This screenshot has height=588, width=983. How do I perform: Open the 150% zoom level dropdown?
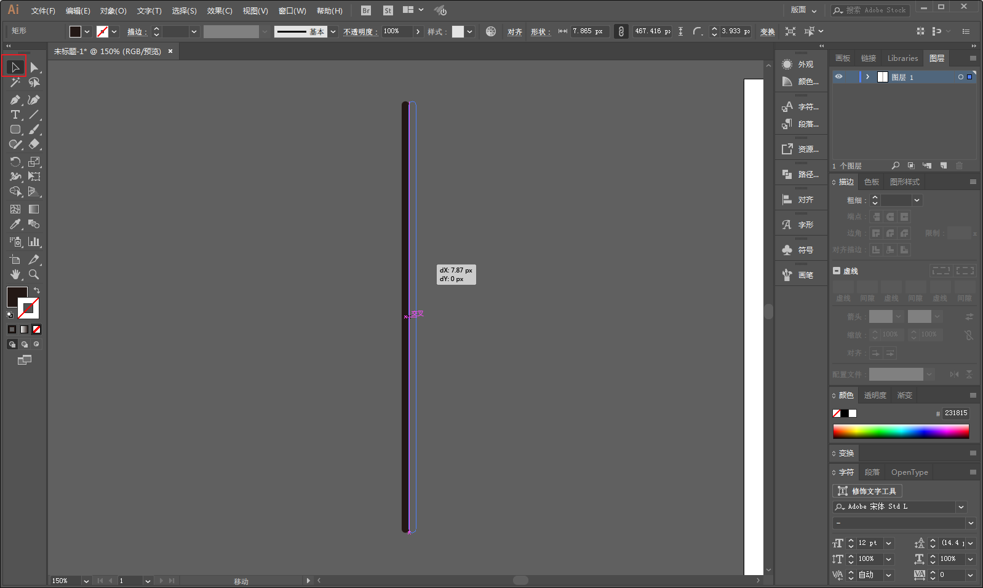[86, 581]
